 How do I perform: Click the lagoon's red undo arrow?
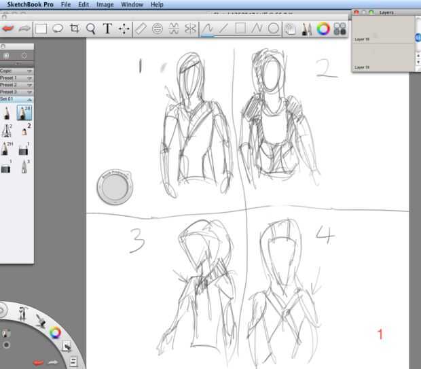pyautogui.click(x=38, y=363)
